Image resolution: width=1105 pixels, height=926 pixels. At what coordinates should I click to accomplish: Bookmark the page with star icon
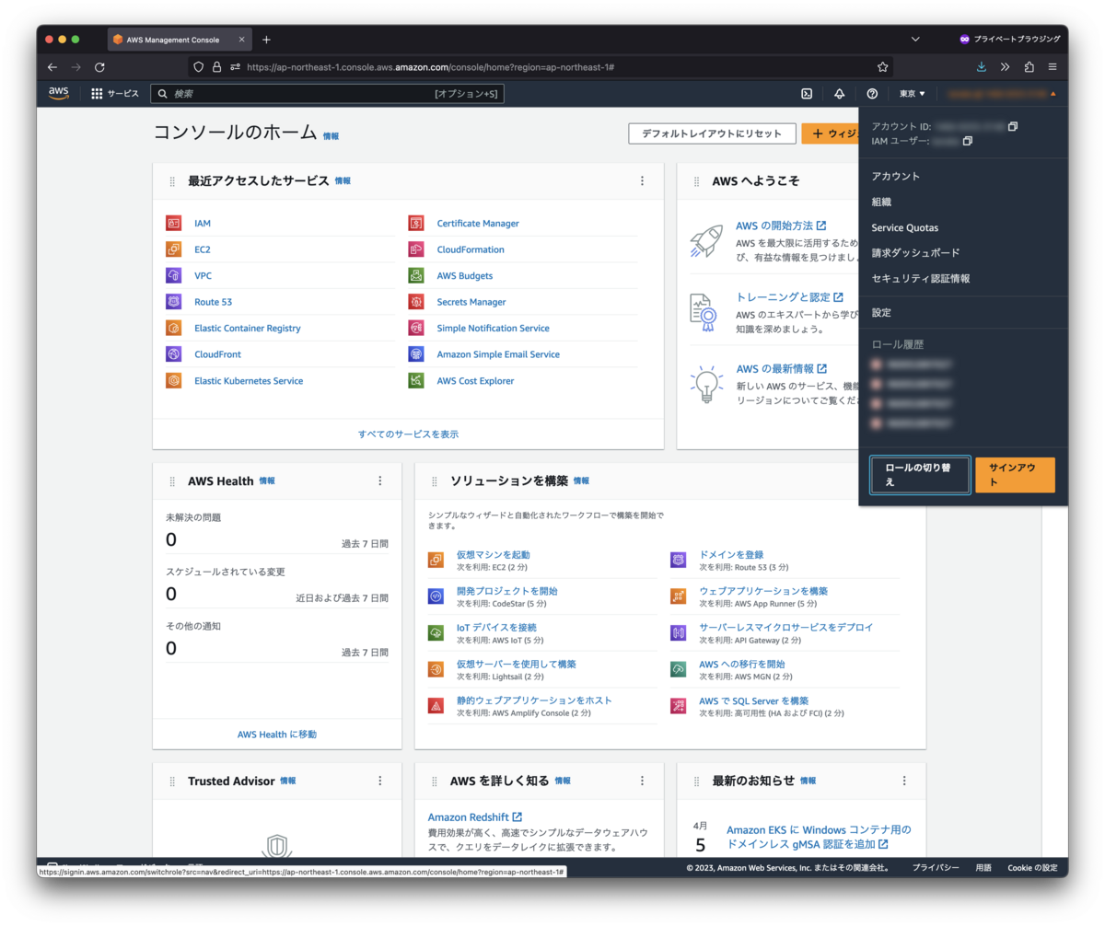click(x=882, y=67)
